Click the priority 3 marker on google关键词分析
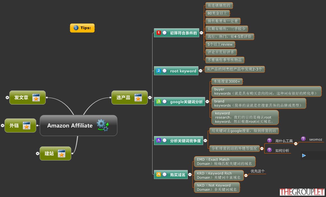Screen dimensions: 326x197 pyautogui.click(x=159, y=101)
